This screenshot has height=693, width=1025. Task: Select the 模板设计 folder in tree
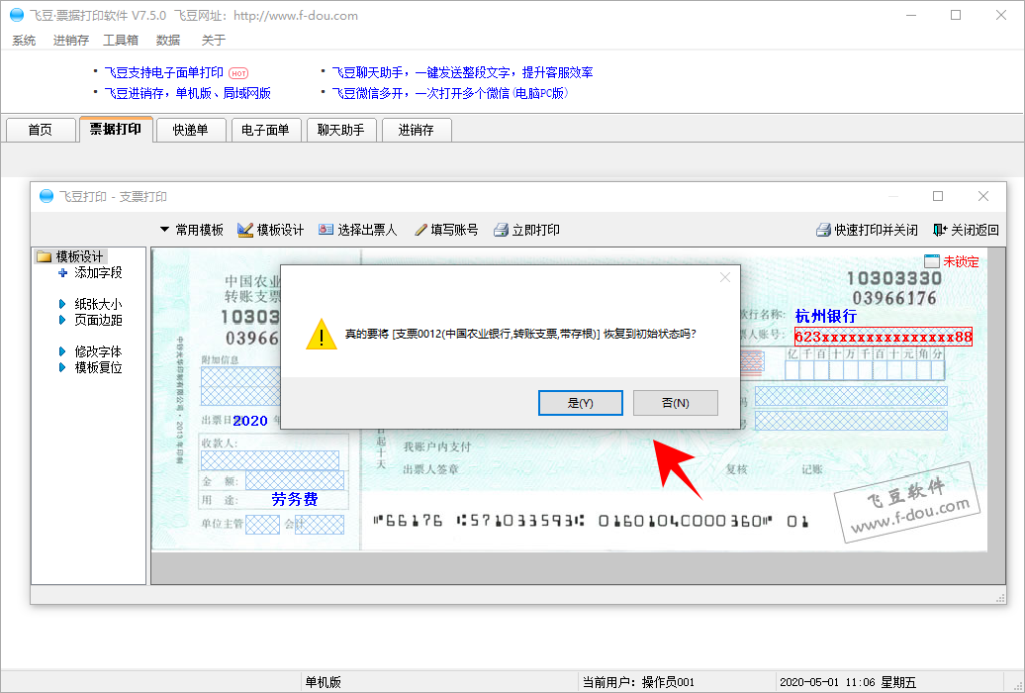(70, 256)
